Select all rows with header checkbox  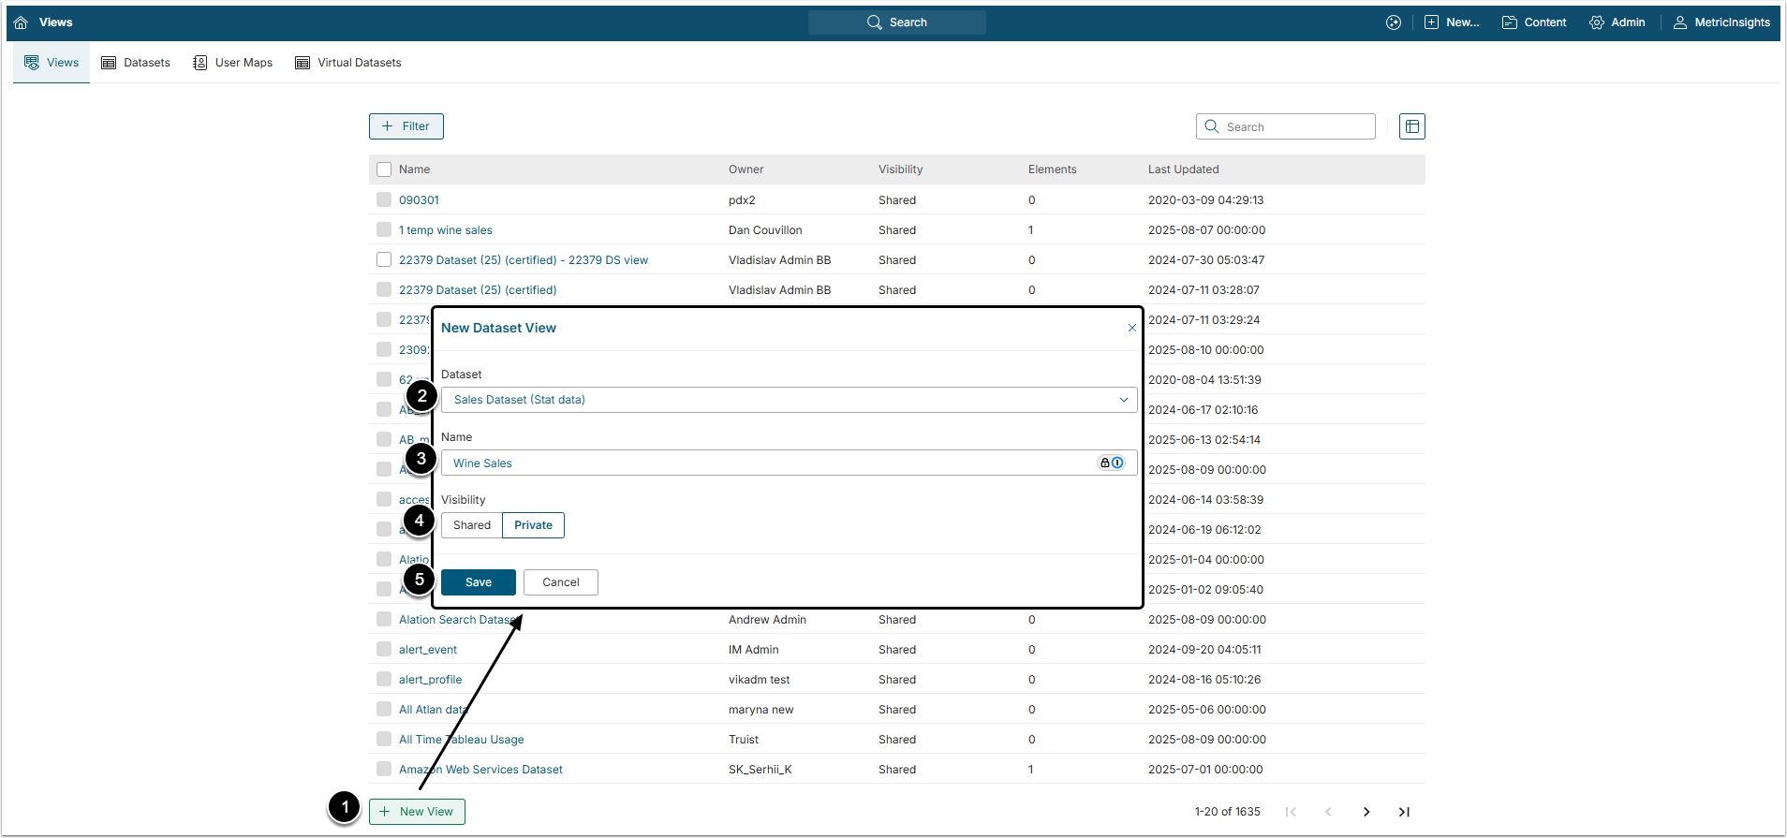coord(384,169)
